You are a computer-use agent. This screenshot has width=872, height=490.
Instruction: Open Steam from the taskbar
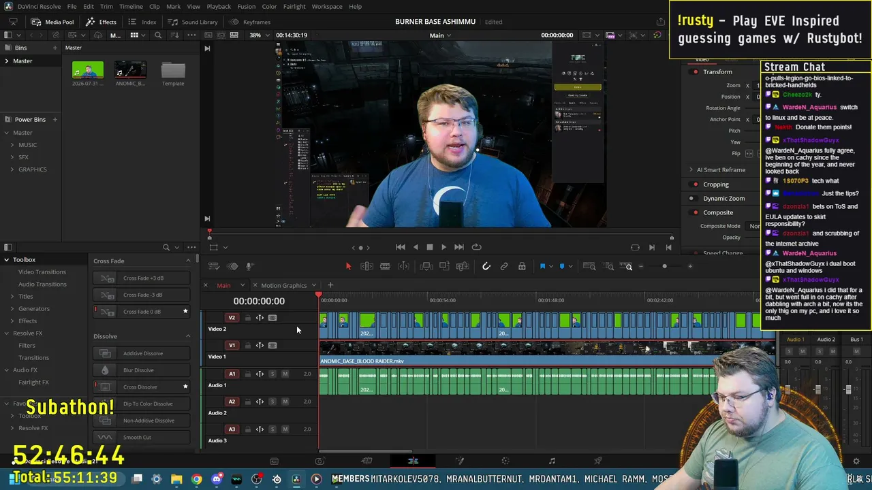pyautogui.click(x=277, y=479)
